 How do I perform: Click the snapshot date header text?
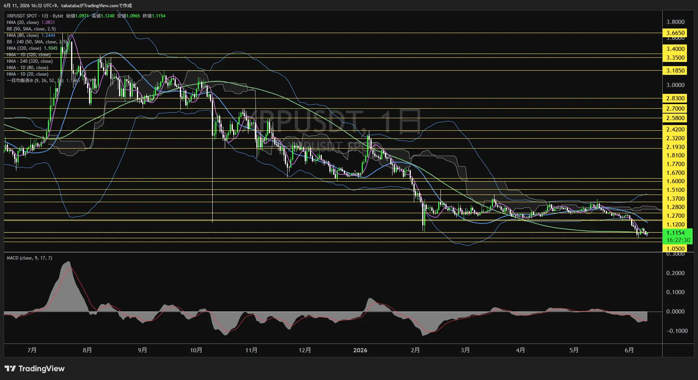[x=68, y=6]
